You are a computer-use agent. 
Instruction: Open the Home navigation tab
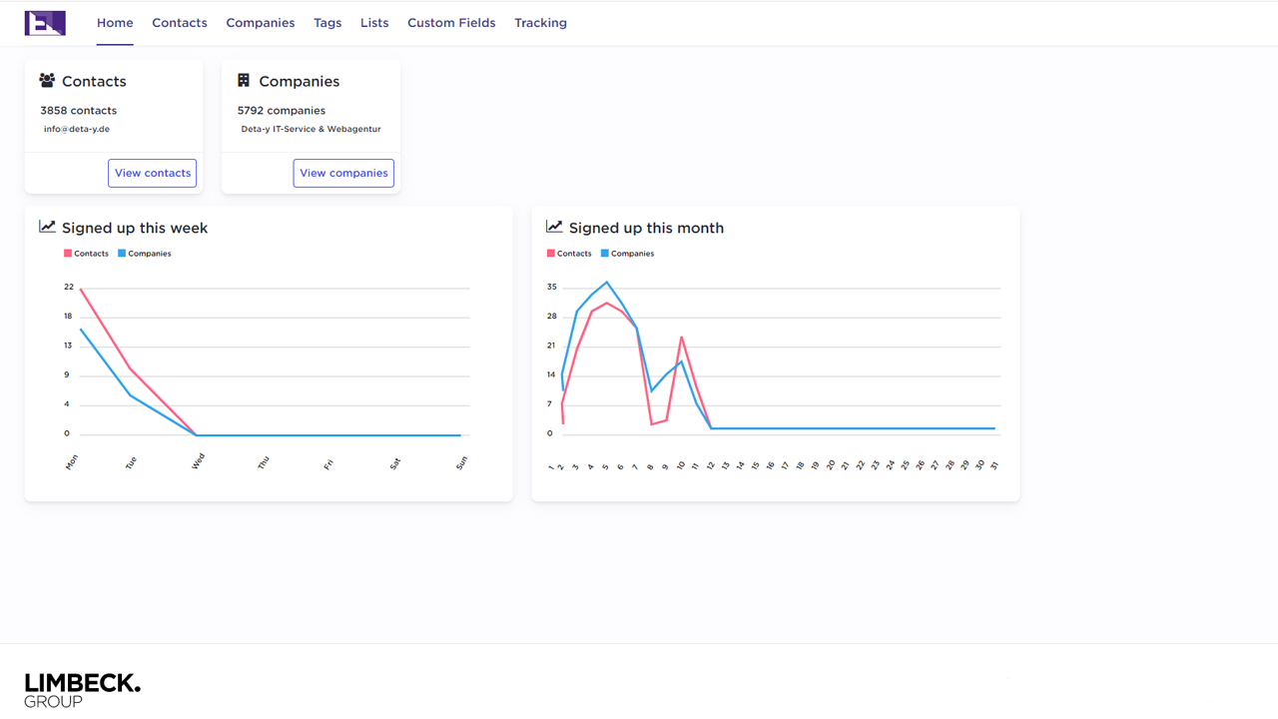115,23
